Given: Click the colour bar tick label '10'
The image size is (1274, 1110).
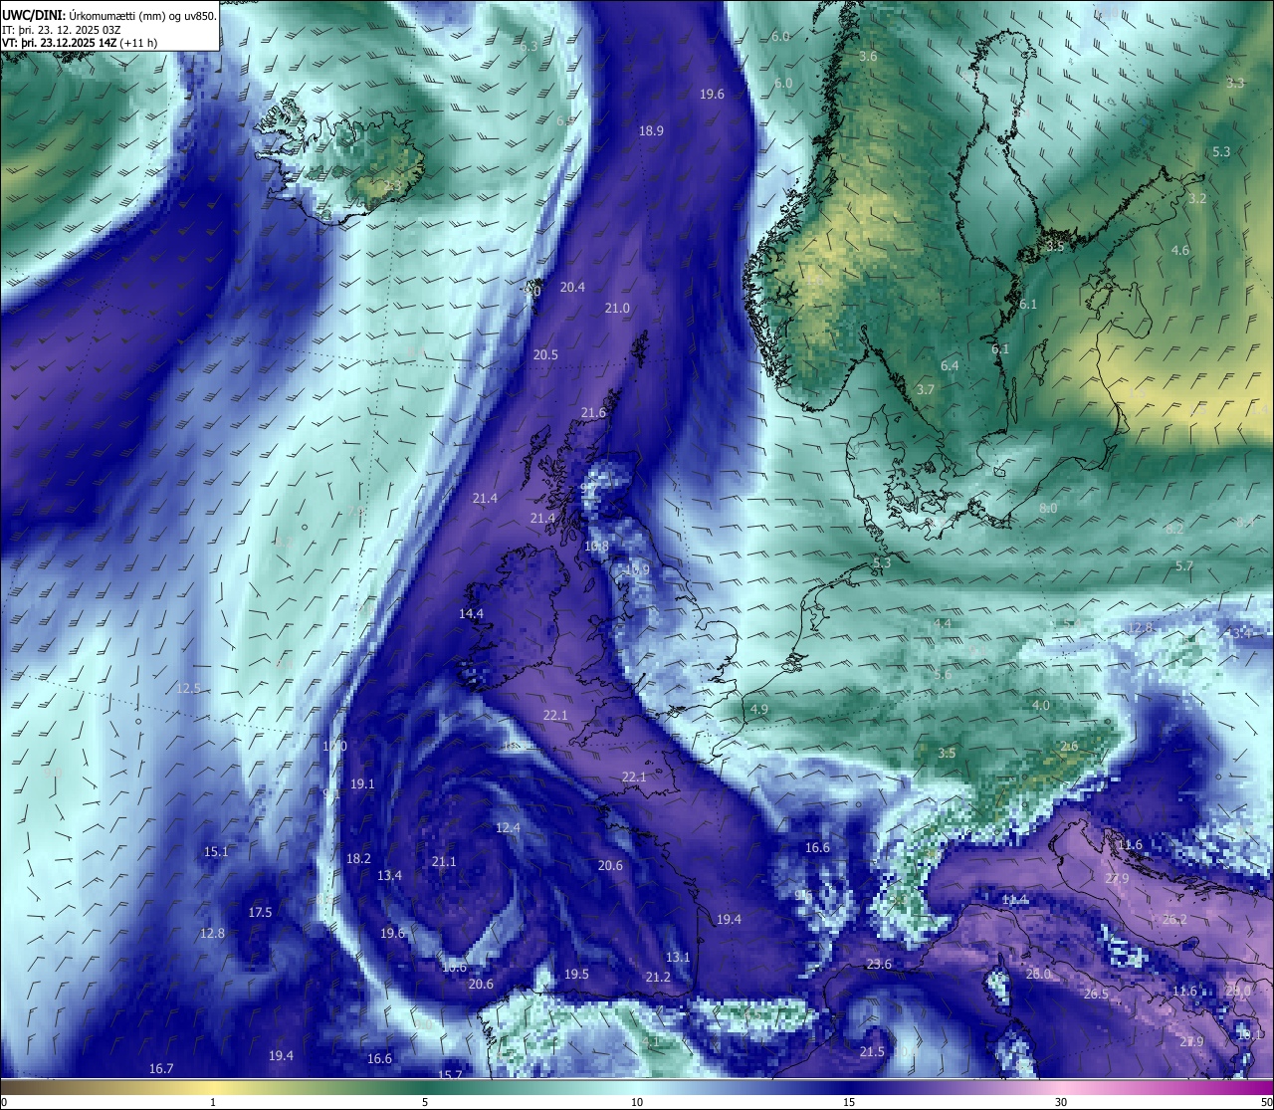Looking at the screenshot, I should click(x=637, y=1102).
